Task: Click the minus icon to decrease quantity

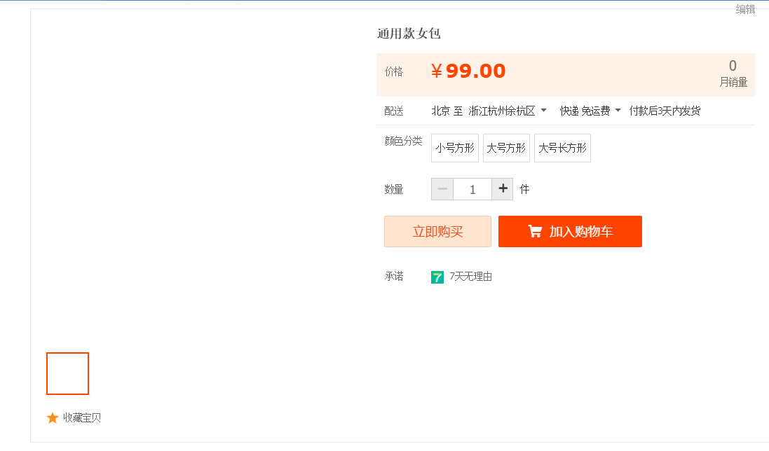Action: 442,189
